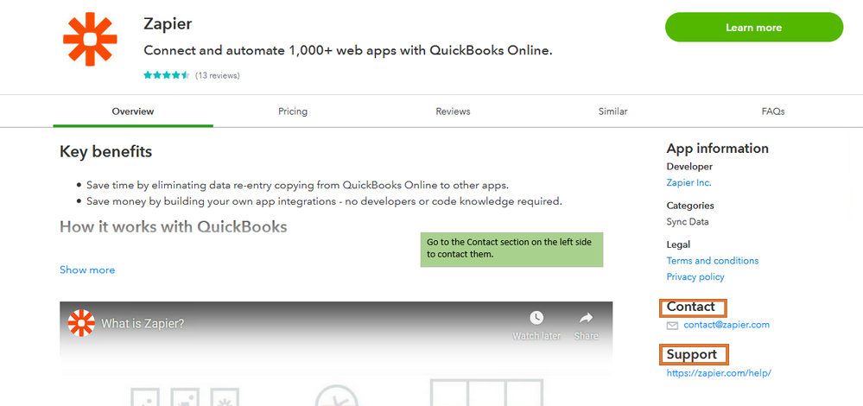The width and height of the screenshot is (863, 406).
Task: Open the FAQs tab
Action: (773, 111)
